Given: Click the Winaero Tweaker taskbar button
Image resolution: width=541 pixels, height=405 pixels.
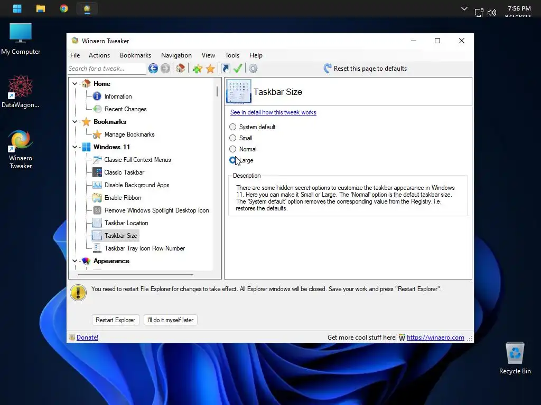Looking at the screenshot, I should 87,8.
